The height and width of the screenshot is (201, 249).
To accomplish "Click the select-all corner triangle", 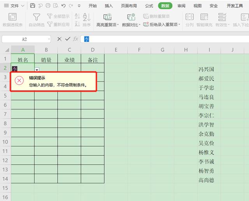I will (7, 50).
